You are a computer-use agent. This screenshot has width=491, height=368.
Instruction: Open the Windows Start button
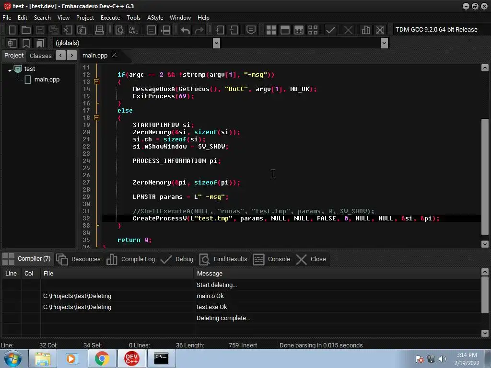pos(12,358)
